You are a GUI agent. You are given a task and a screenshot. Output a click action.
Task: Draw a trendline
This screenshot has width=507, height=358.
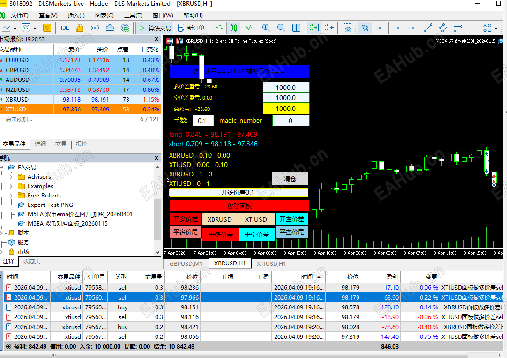tap(428, 28)
